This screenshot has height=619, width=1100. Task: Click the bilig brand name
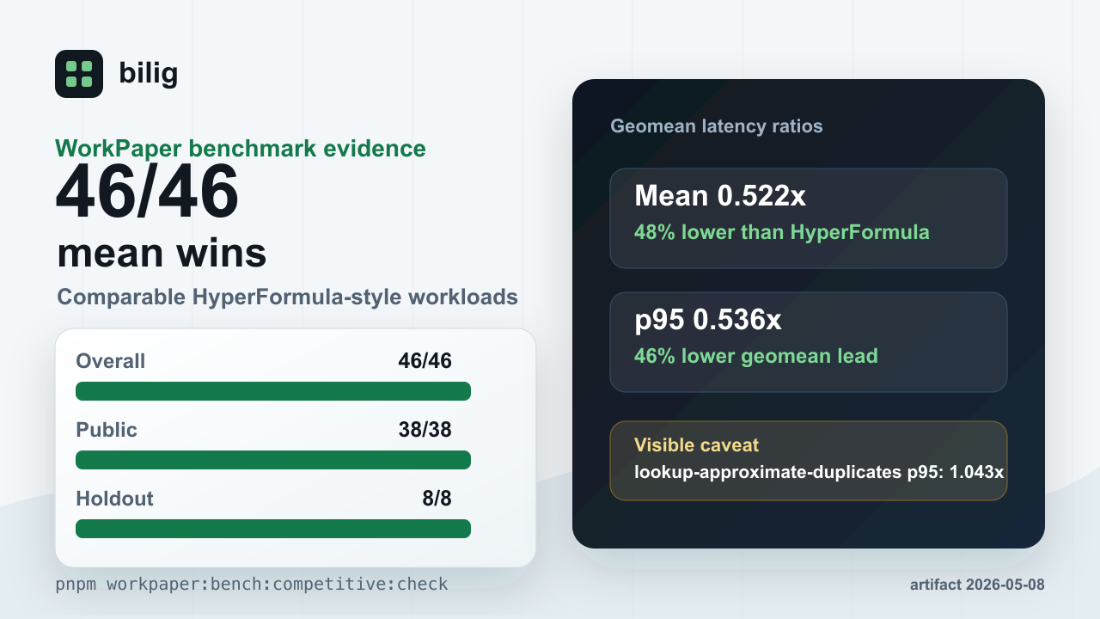pyautogui.click(x=149, y=74)
